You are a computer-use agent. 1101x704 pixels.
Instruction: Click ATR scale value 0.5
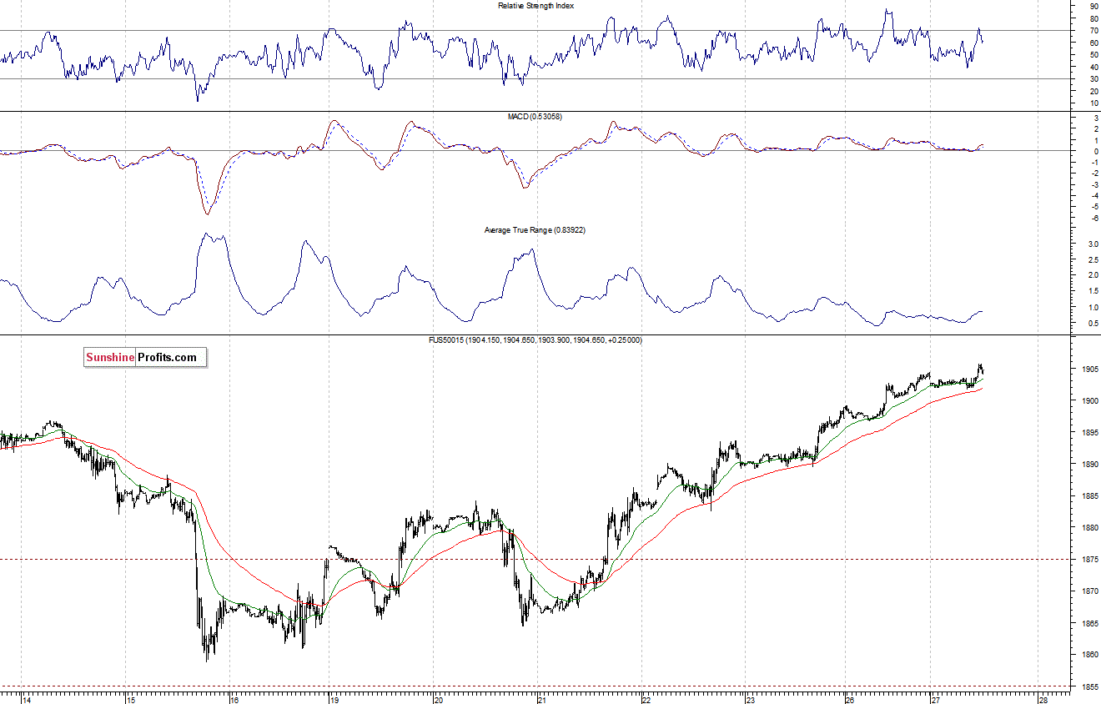point(1092,323)
